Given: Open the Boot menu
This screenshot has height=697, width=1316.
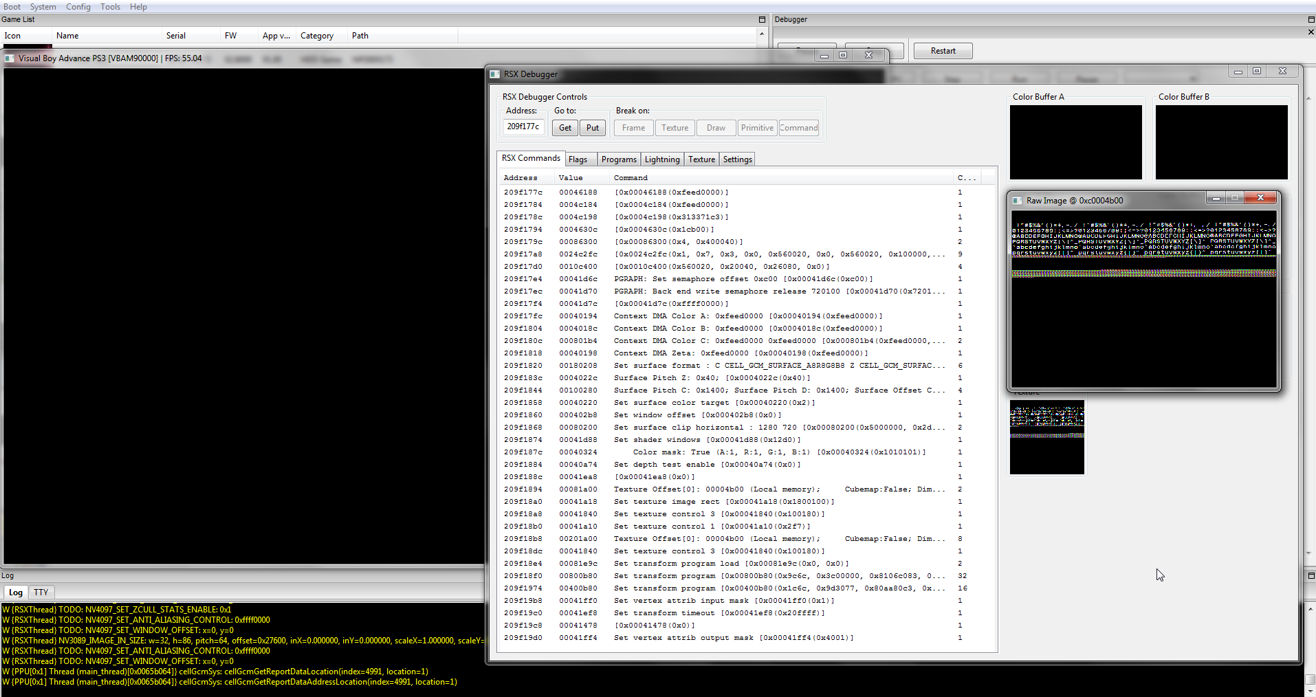Looking at the screenshot, I should point(12,7).
